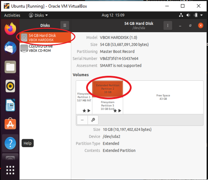This screenshot has height=180, width=208.
Task: Select the Free Space 43 GB volume
Action: [163, 97]
